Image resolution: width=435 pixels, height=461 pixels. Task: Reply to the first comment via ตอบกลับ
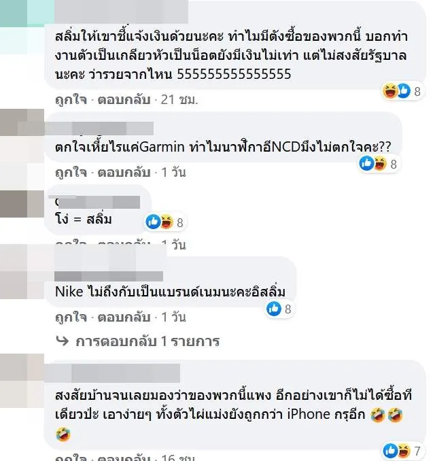[x=124, y=100]
